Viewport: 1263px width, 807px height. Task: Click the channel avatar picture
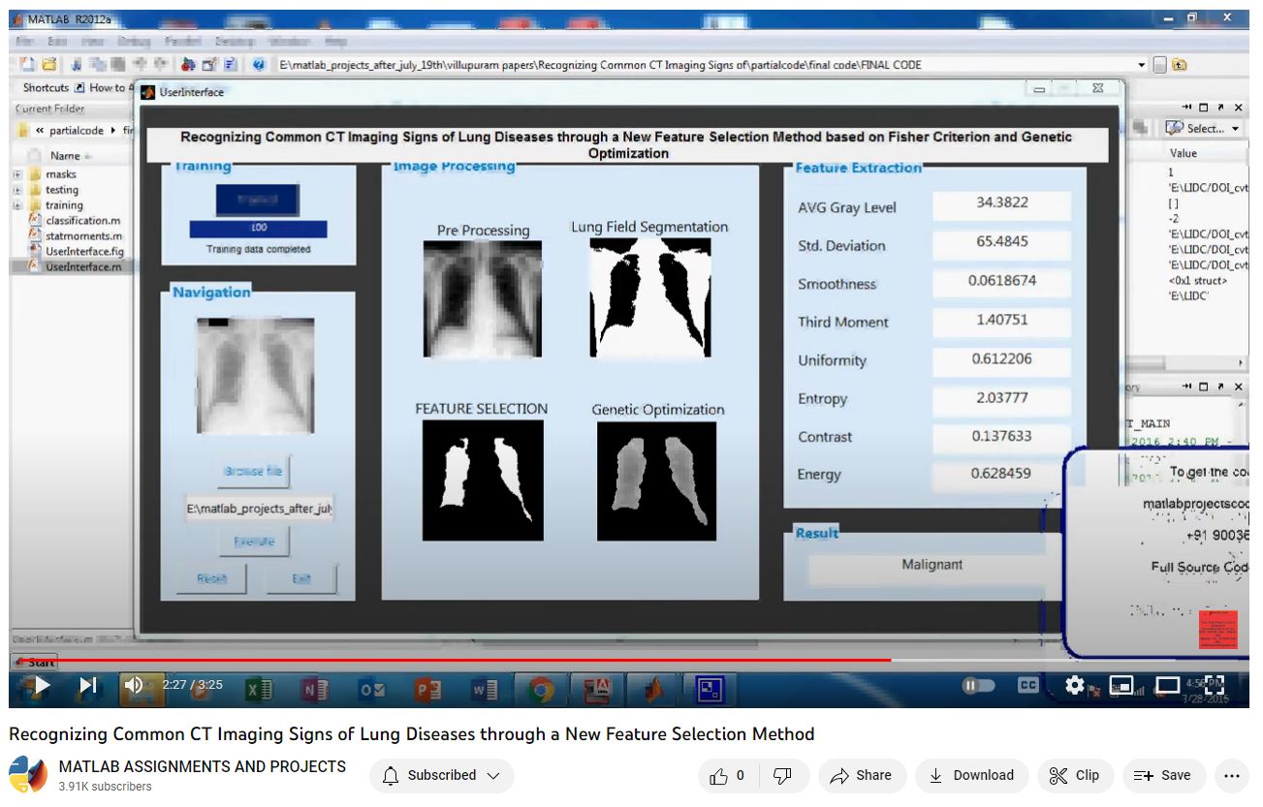click(28, 775)
